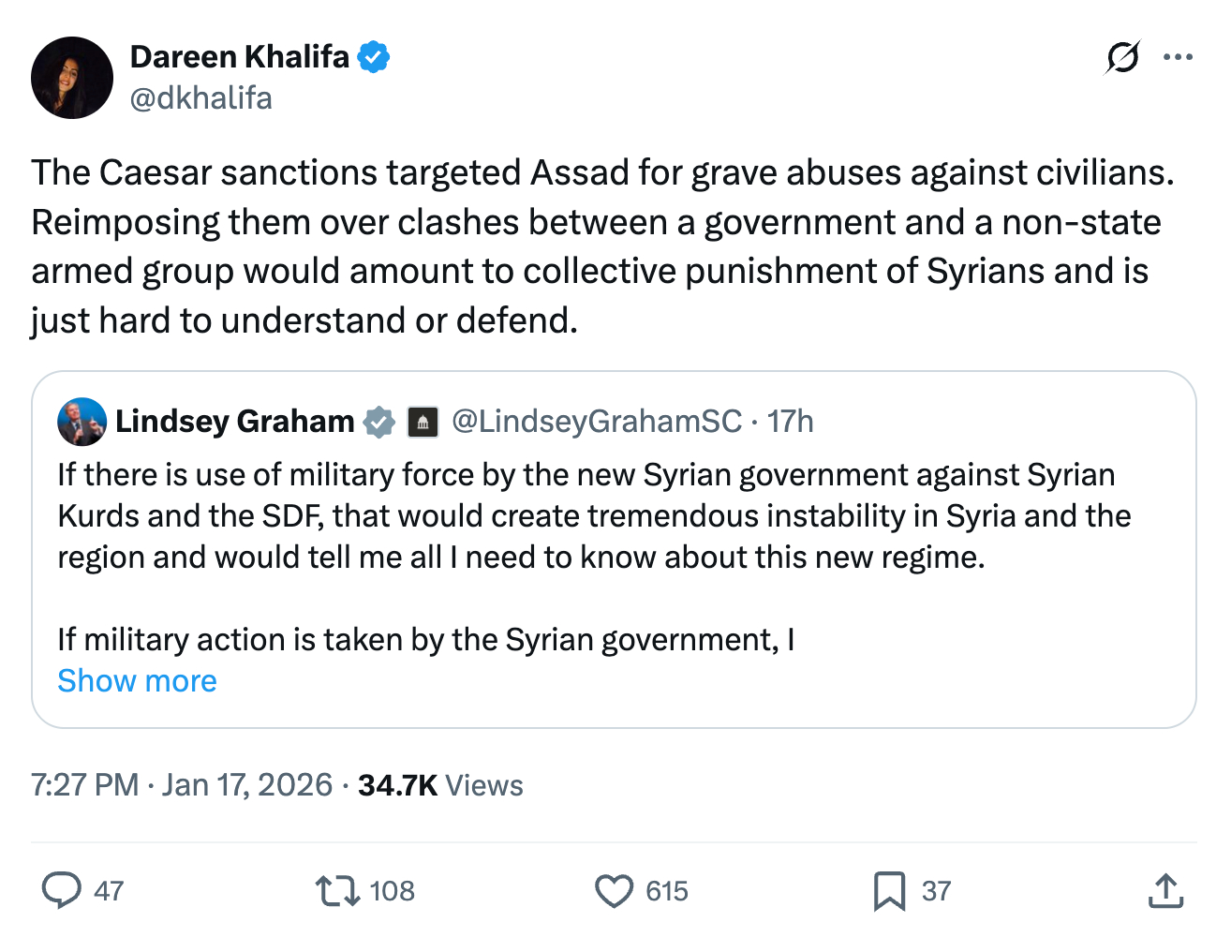Click the share upload icon

point(1165,890)
